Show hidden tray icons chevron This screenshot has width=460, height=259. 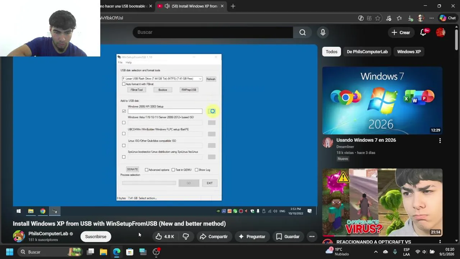376,252
